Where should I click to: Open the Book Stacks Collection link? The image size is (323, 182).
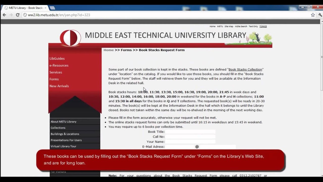tap(245, 70)
